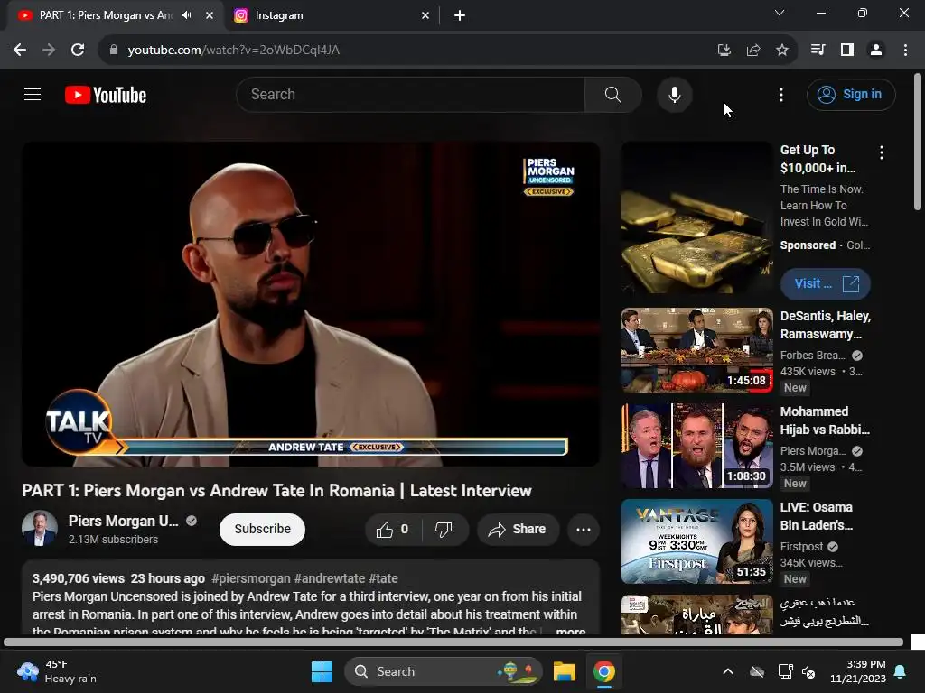Viewport: 925px width, 693px height.
Task: Install app icon in the address bar
Action: click(x=724, y=51)
